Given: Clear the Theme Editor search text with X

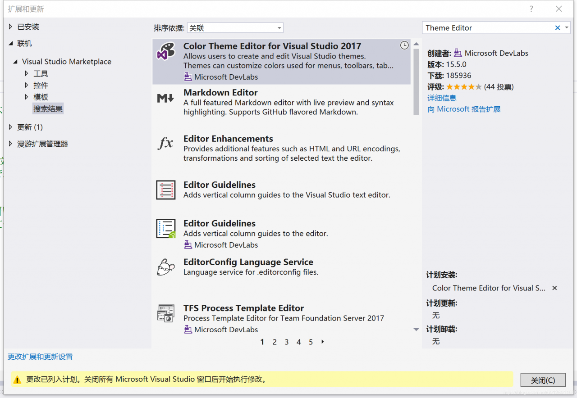Looking at the screenshot, I should point(558,28).
